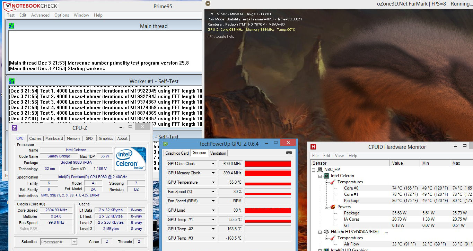Open the GPU Memory Clock sensor dropdown
The image size is (473, 251).
pyautogui.click(x=213, y=173)
